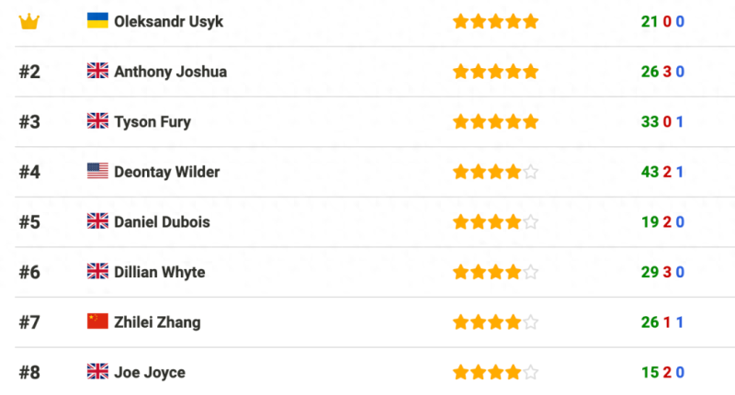The image size is (735, 395).
Task: Click the #2 rank number
Action: 29,72
